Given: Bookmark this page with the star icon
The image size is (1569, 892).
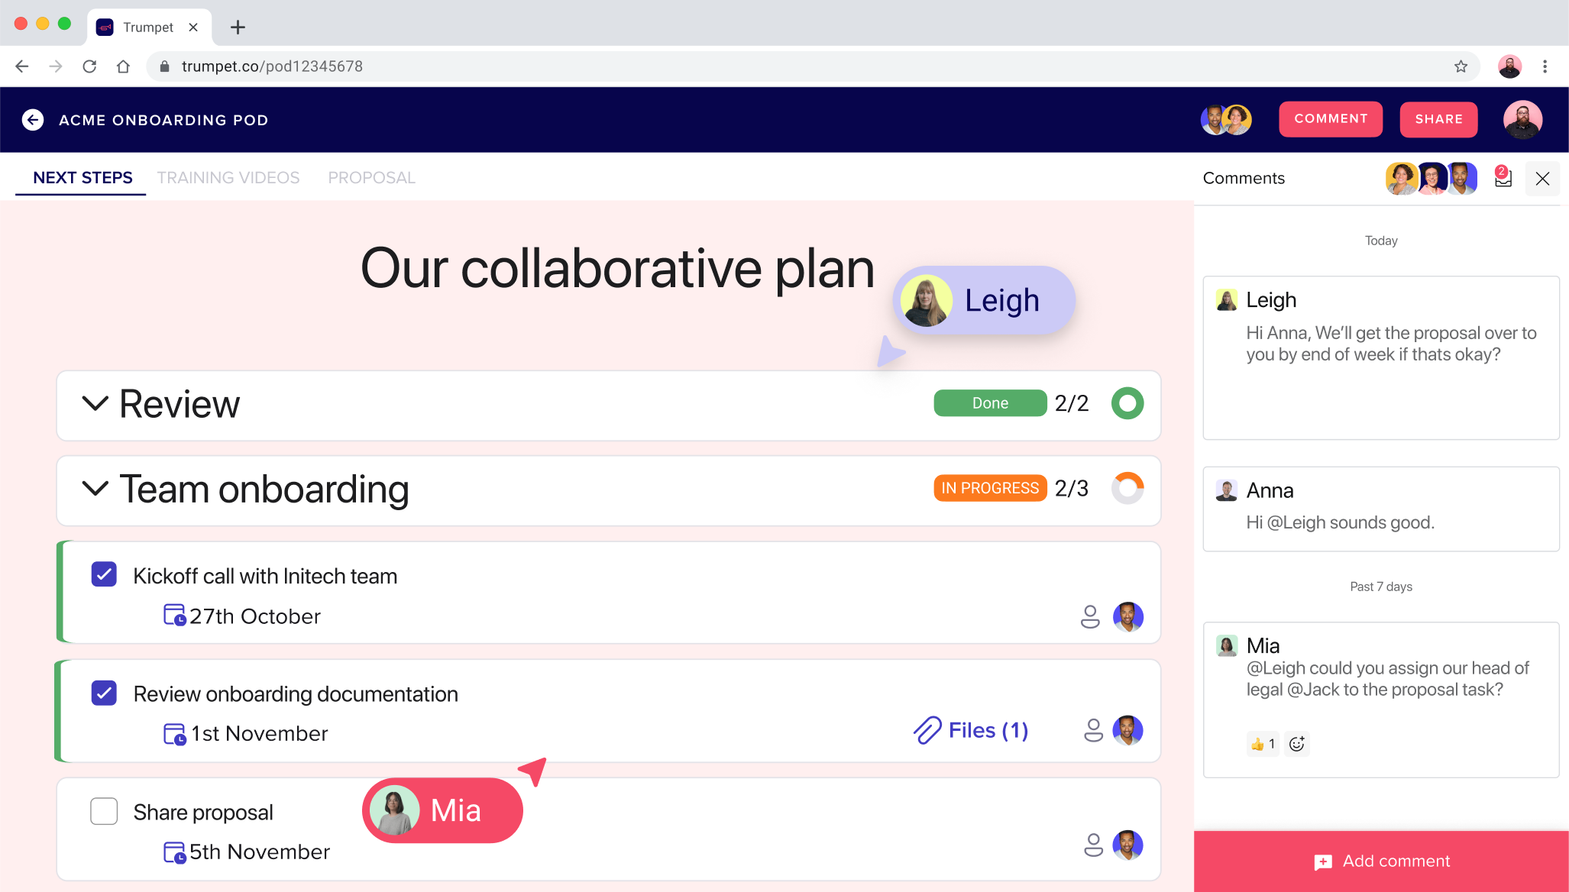Looking at the screenshot, I should pos(1461,66).
